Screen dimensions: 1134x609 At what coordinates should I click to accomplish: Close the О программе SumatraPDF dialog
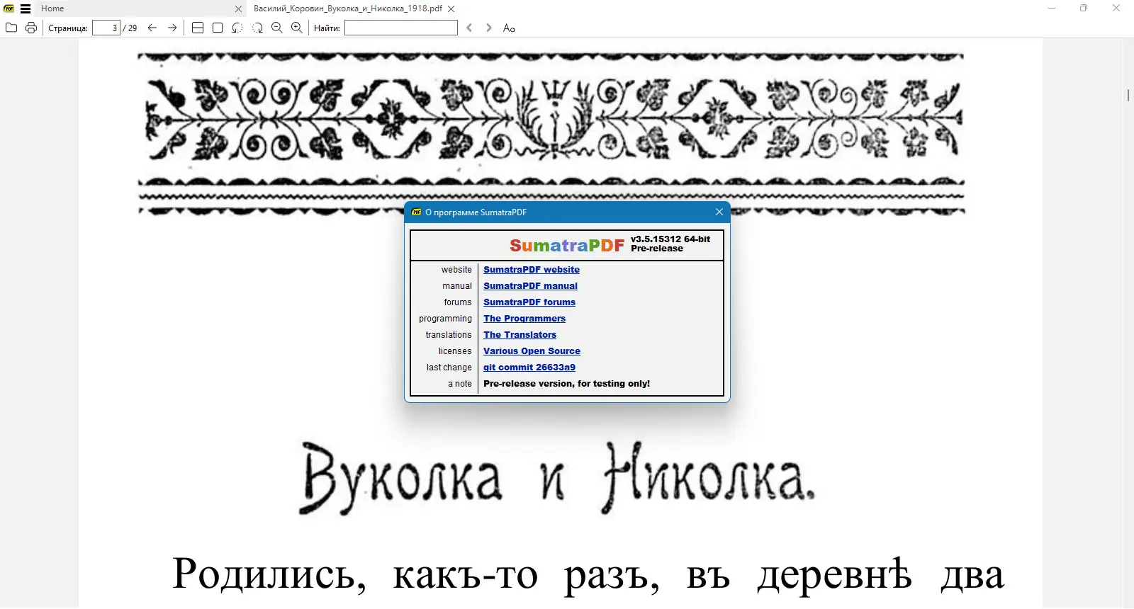719,212
